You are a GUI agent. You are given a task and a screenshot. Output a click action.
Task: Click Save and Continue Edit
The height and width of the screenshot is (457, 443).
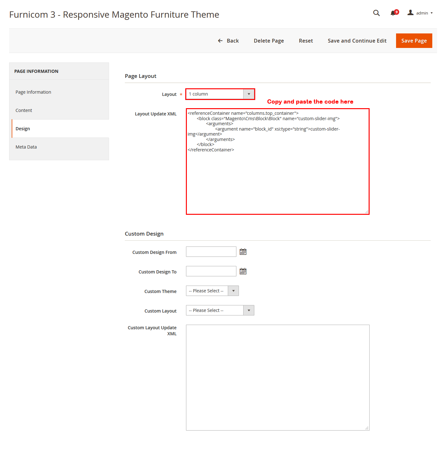357,41
